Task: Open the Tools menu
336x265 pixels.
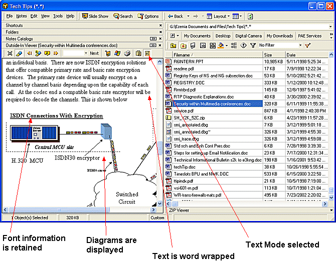Action: (x=59, y=16)
